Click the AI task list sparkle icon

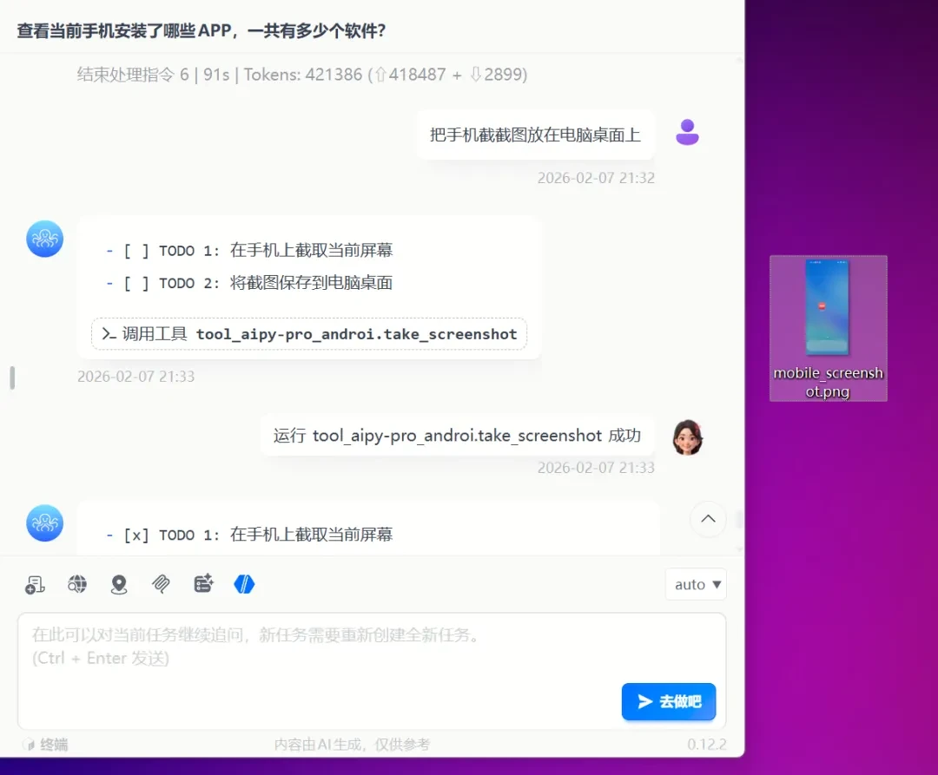203,584
